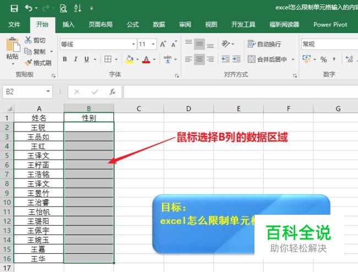Apply the yellow fill color

click(129, 59)
